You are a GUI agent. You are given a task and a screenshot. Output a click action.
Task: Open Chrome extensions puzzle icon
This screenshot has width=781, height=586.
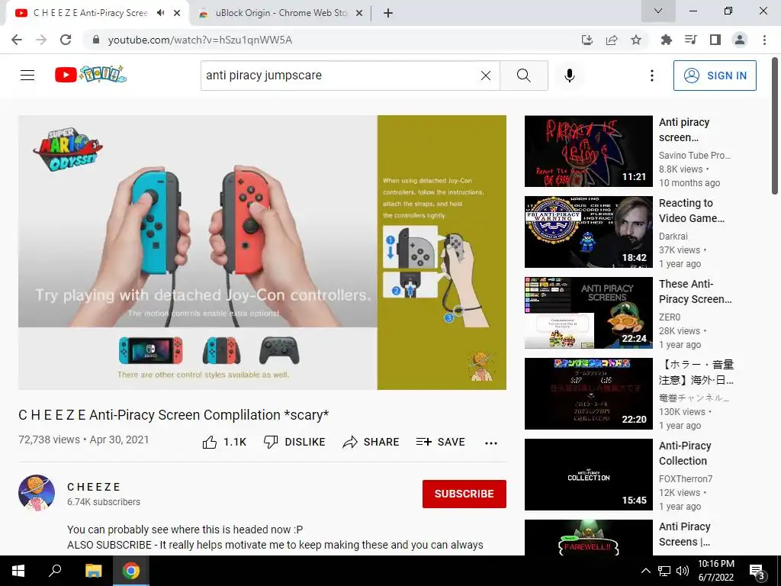coord(666,40)
